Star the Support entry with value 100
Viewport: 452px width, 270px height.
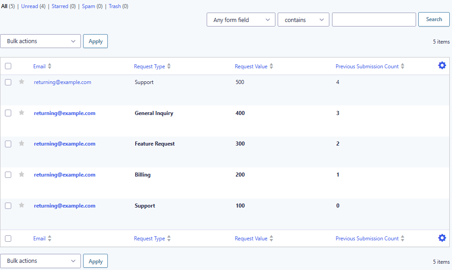point(22,205)
